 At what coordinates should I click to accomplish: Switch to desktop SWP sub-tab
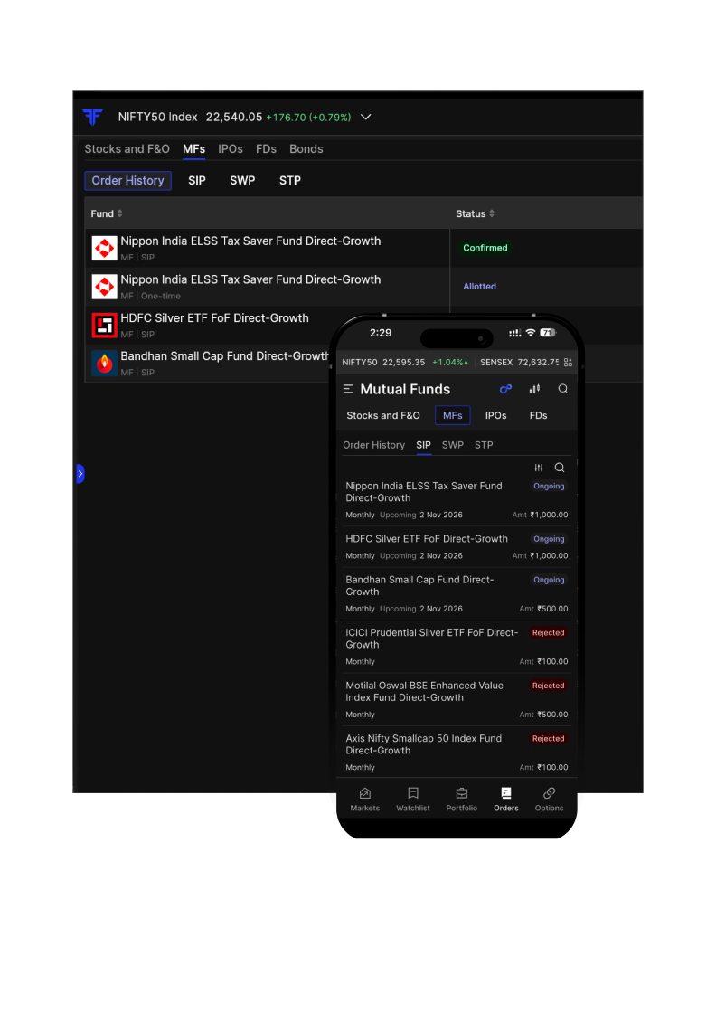(242, 181)
